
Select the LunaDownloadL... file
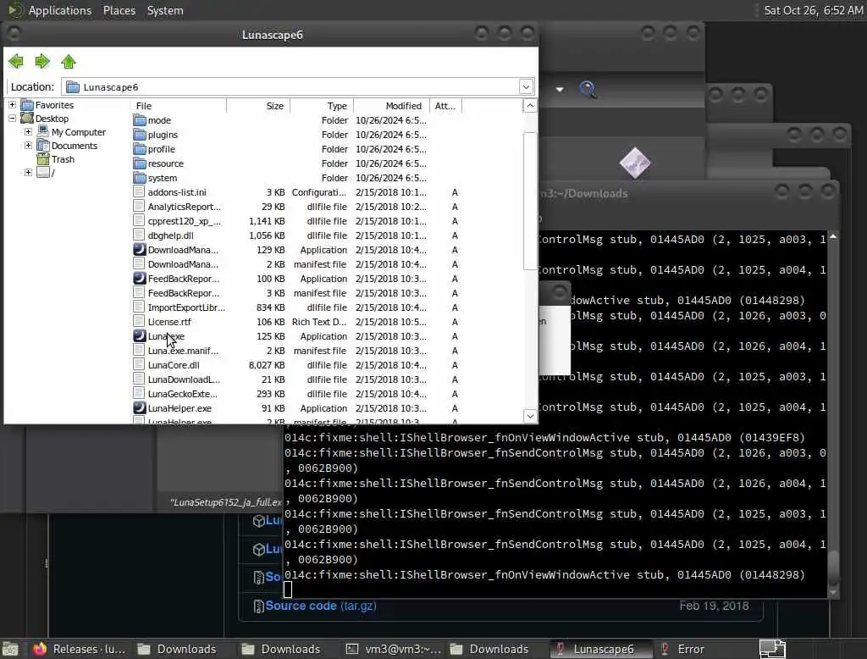(184, 379)
